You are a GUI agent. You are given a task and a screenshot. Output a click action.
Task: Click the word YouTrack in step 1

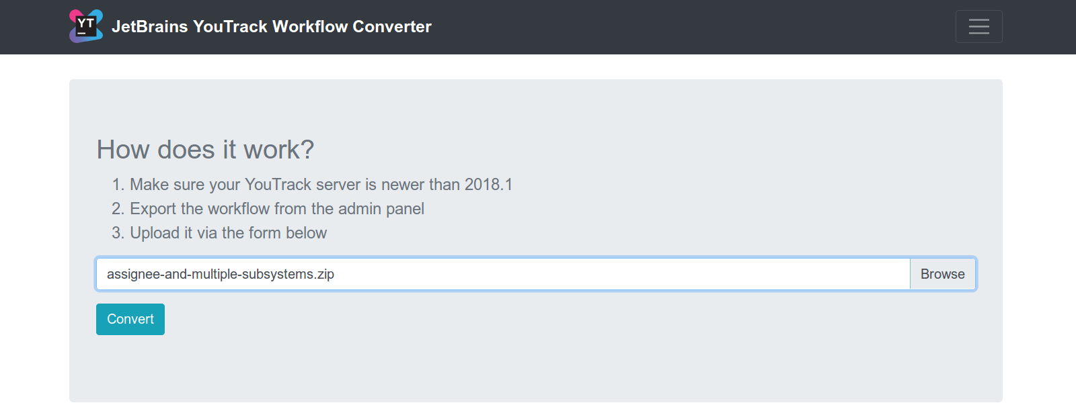click(x=278, y=185)
